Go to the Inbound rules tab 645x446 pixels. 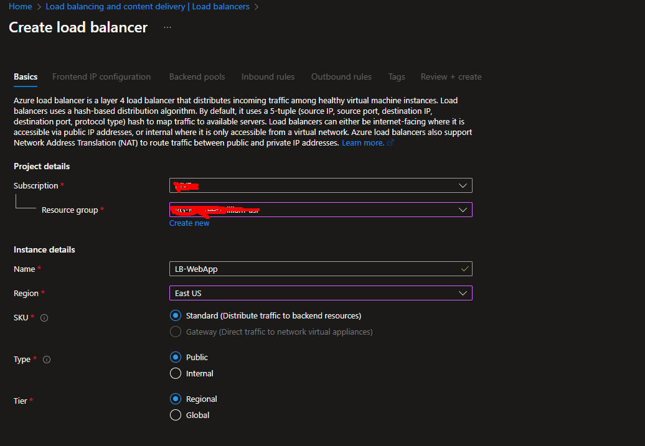268,77
